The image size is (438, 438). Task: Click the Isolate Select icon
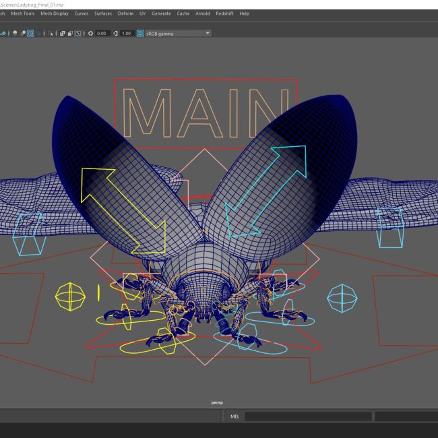click(x=51, y=34)
